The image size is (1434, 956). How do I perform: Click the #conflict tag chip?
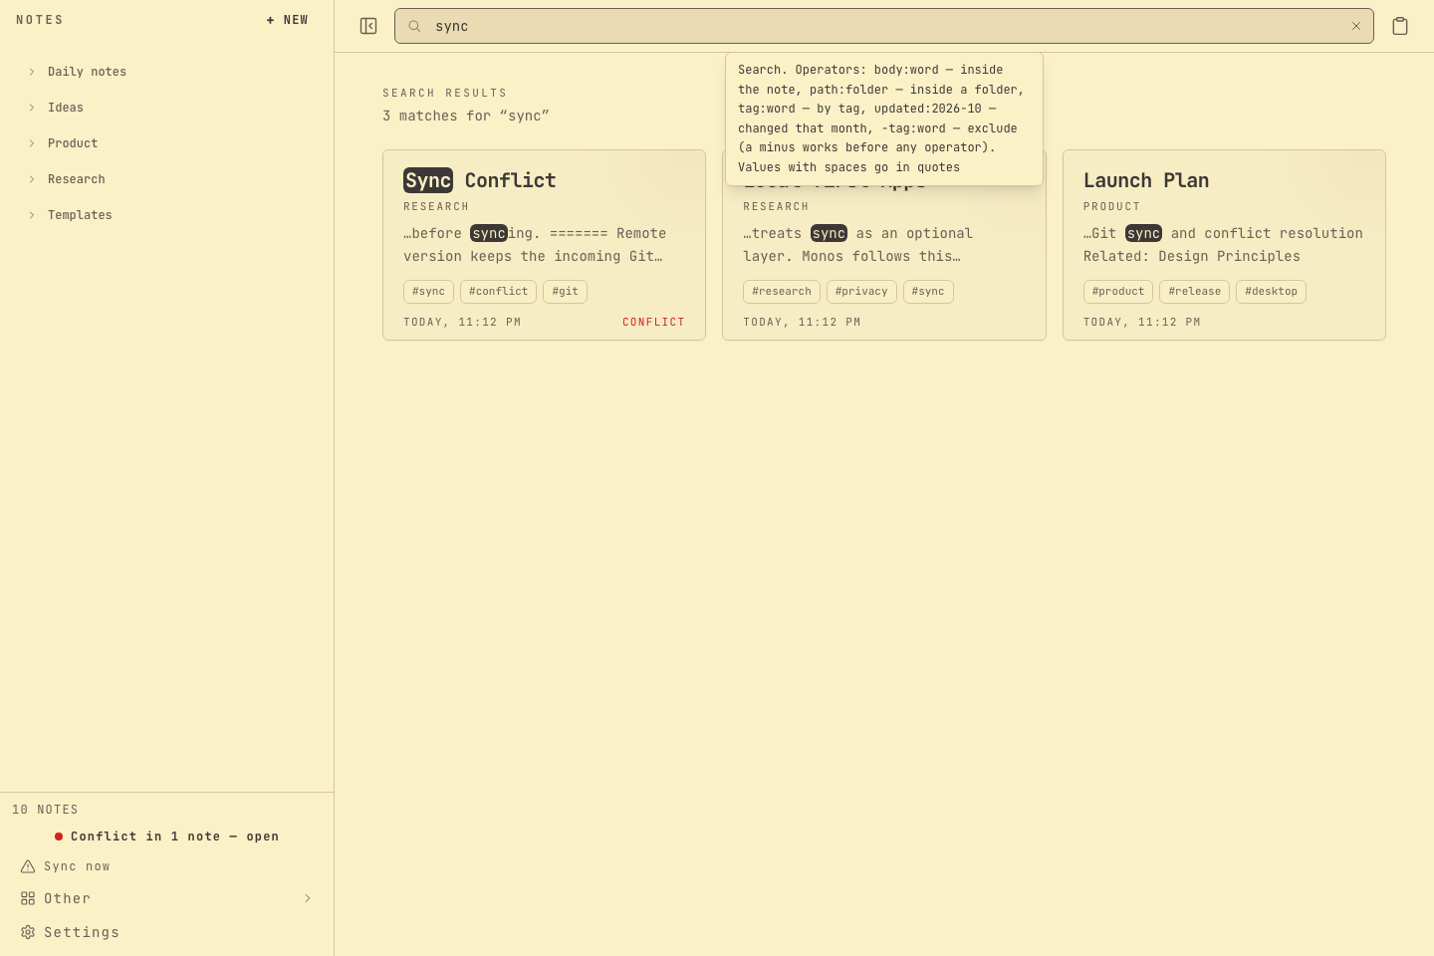pos(498,292)
